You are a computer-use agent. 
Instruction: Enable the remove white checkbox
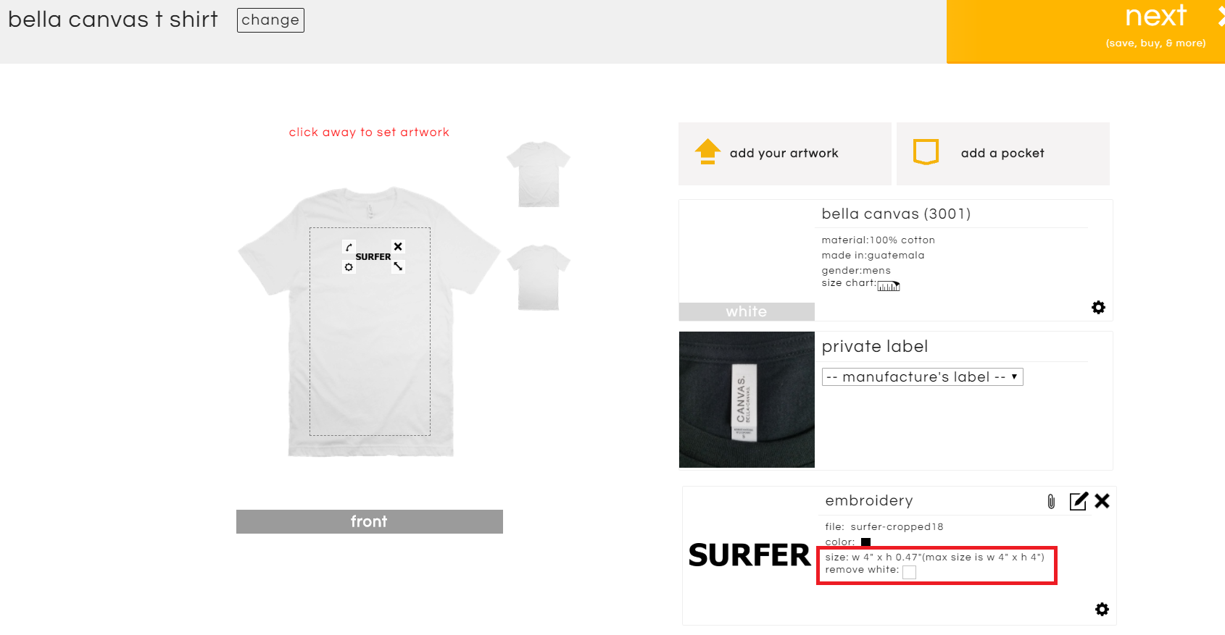(909, 572)
